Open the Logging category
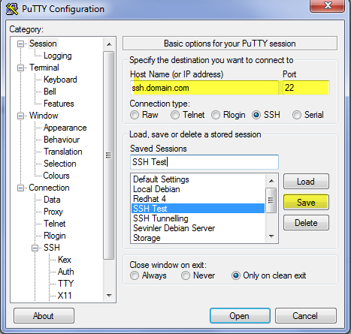Screen dimensions: 351x334 pyautogui.click(x=58, y=56)
